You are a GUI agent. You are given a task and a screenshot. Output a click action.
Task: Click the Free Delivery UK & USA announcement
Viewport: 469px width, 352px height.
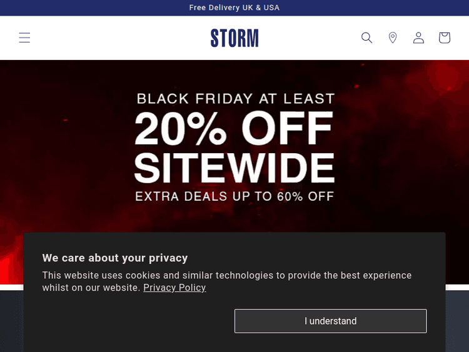[x=234, y=8]
